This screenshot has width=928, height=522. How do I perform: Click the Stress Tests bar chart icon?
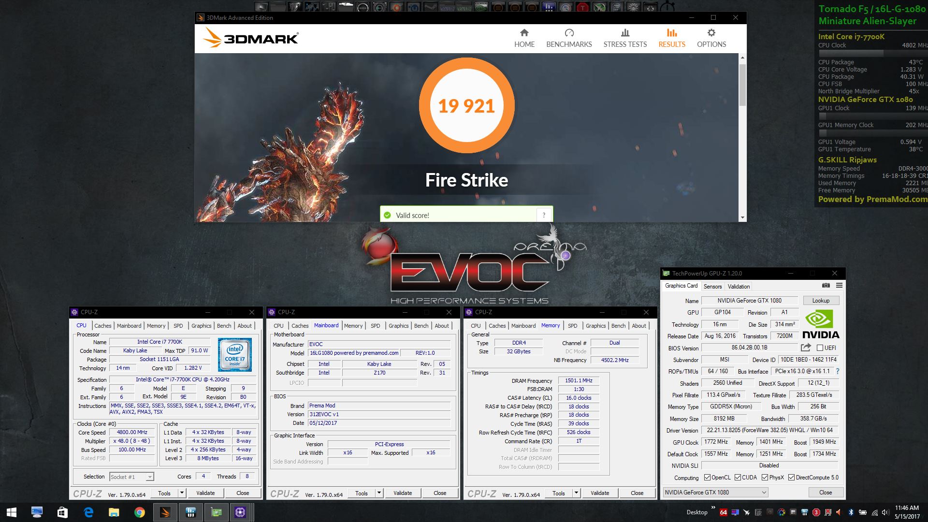(x=625, y=33)
